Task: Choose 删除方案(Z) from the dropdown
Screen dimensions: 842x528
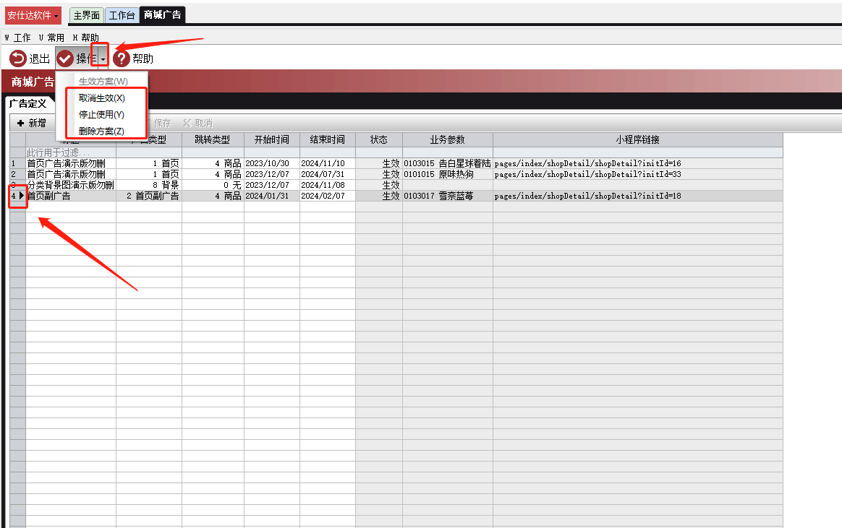Action: [x=101, y=131]
